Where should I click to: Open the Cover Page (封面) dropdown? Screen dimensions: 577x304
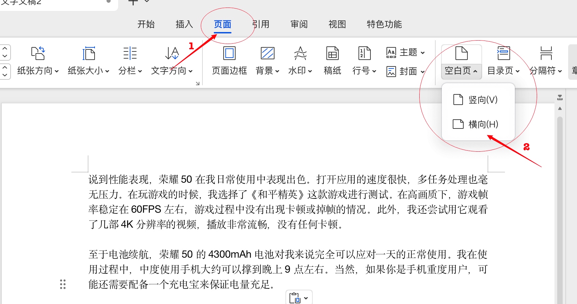[x=406, y=71]
